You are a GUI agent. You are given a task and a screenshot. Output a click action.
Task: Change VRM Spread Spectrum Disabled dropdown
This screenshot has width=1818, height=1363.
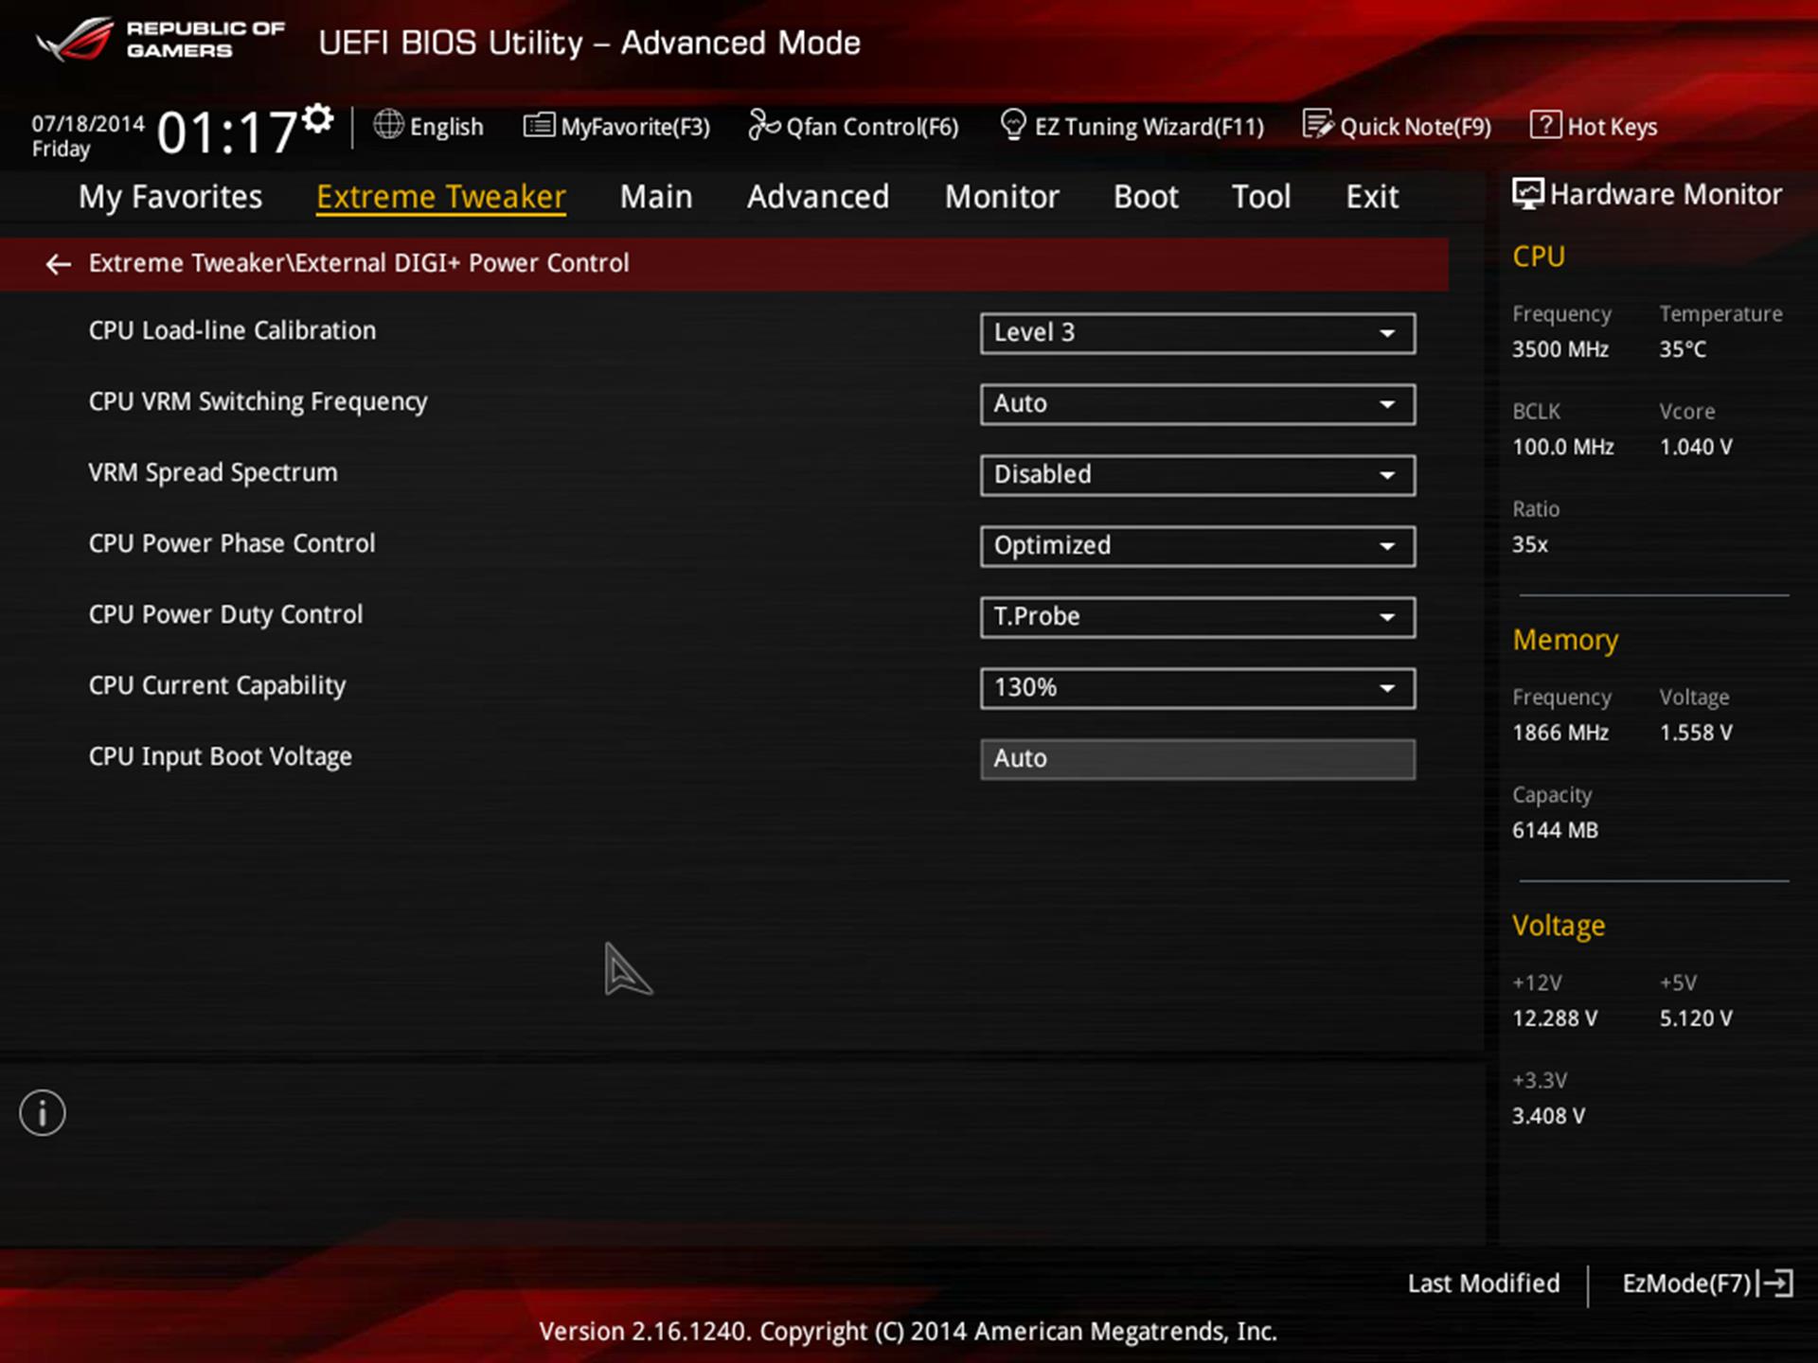pos(1197,475)
